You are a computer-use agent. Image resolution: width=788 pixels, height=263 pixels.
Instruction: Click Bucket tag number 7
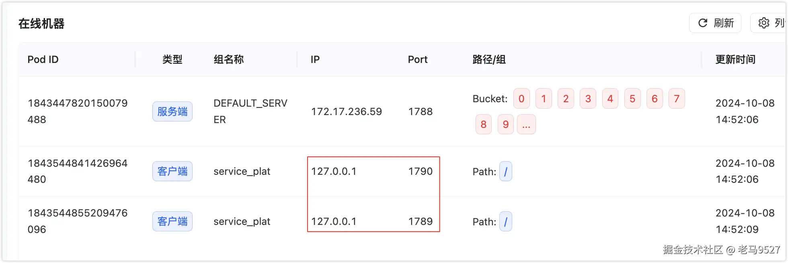(677, 99)
